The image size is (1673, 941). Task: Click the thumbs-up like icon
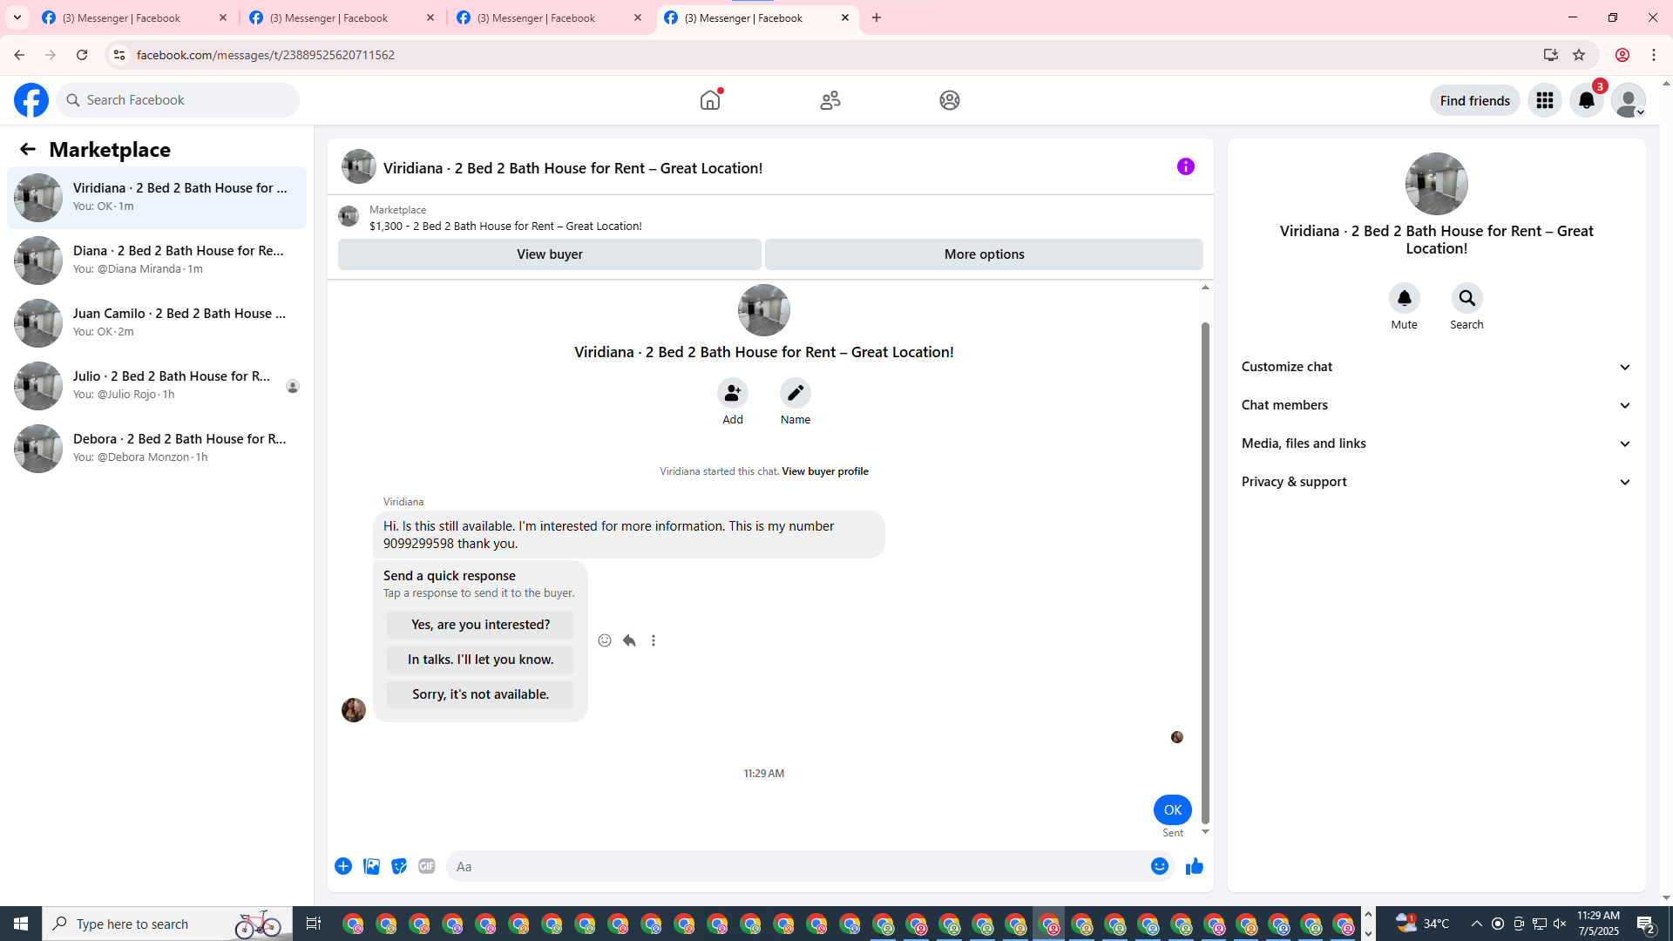[1194, 866]
